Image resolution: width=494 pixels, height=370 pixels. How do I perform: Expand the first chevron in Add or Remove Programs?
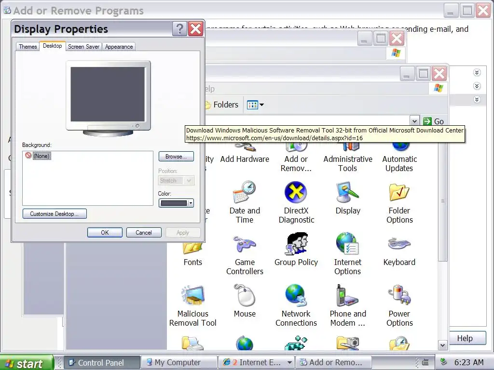pos(477,73)
